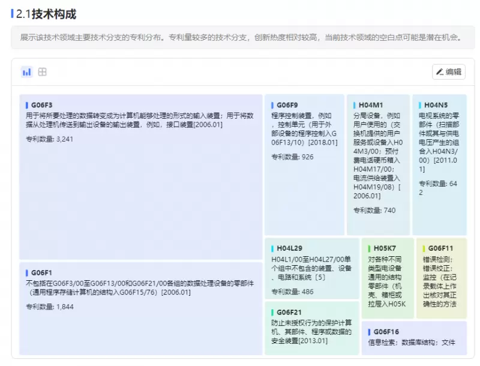The height and width of the screenshot is (366, 480).
Task: Click the grey description banner text
Action: pos(241,37)
